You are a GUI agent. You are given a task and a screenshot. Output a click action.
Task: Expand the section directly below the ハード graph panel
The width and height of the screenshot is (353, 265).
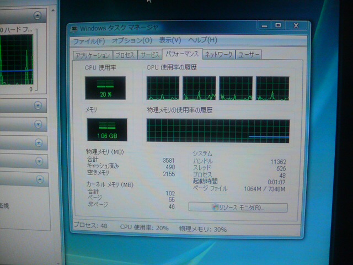point(38,105)
